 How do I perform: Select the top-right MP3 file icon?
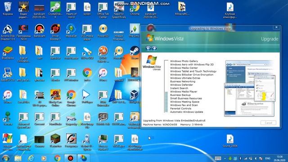[x=230, y=10]
